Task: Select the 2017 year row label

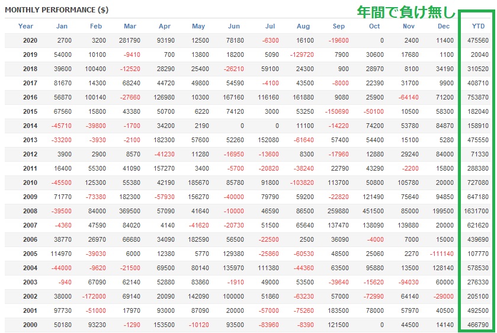Action: click(x=30, y=83)
